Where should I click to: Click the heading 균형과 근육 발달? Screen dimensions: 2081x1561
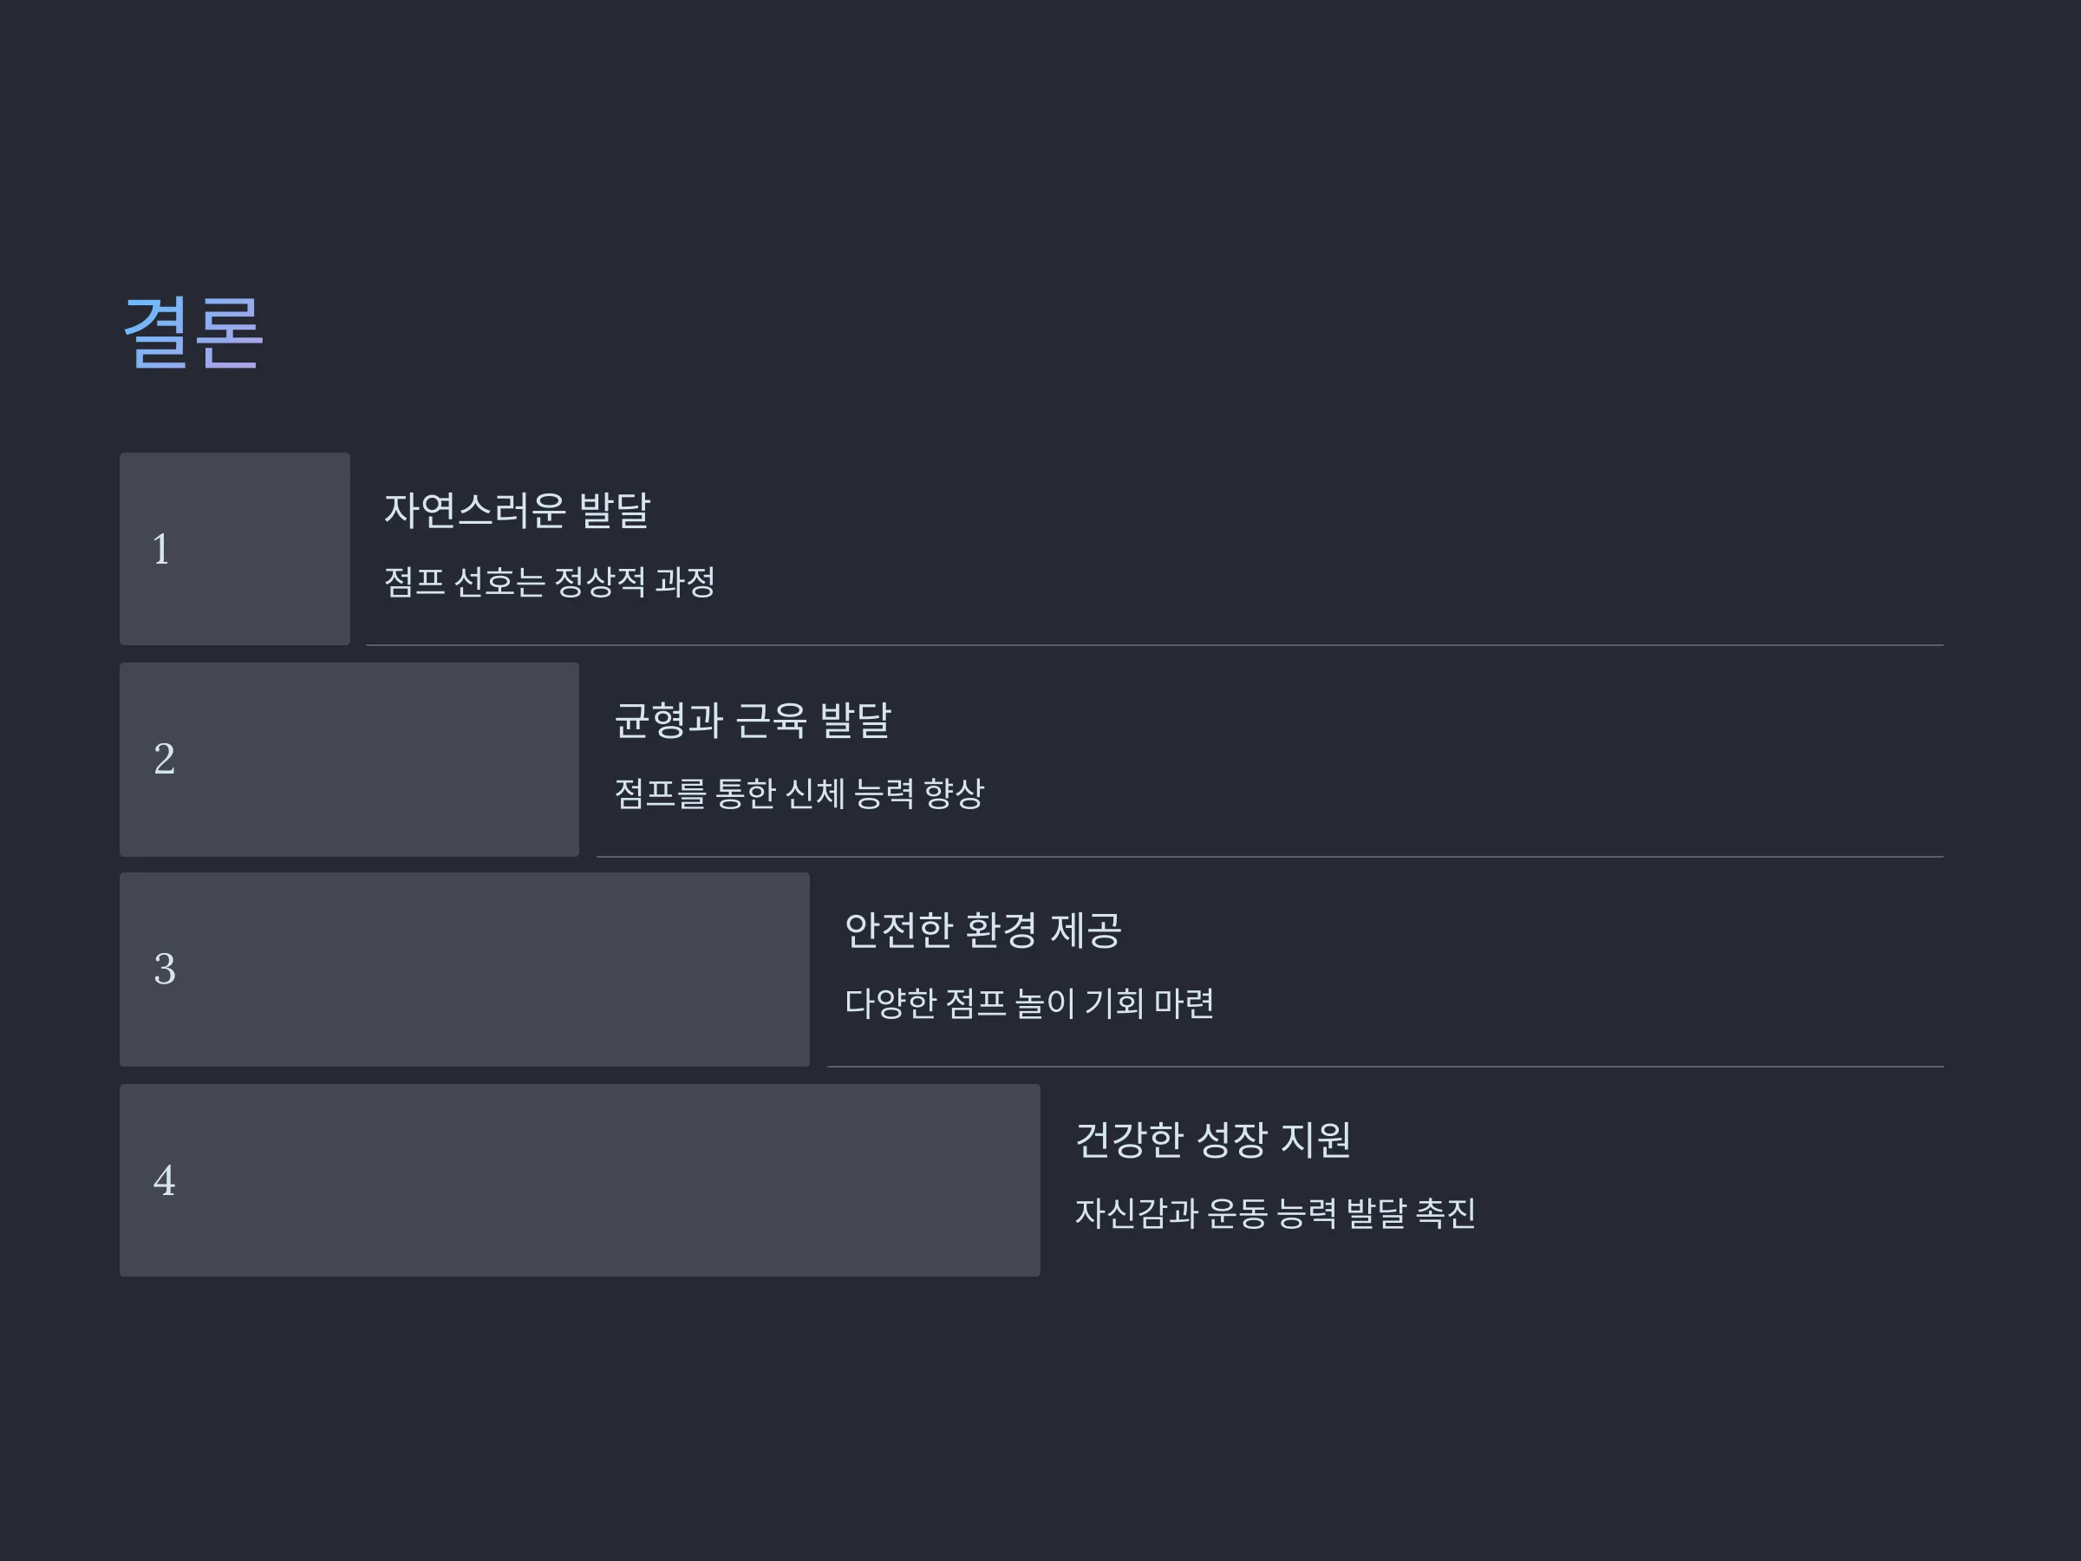coord(753,721)
